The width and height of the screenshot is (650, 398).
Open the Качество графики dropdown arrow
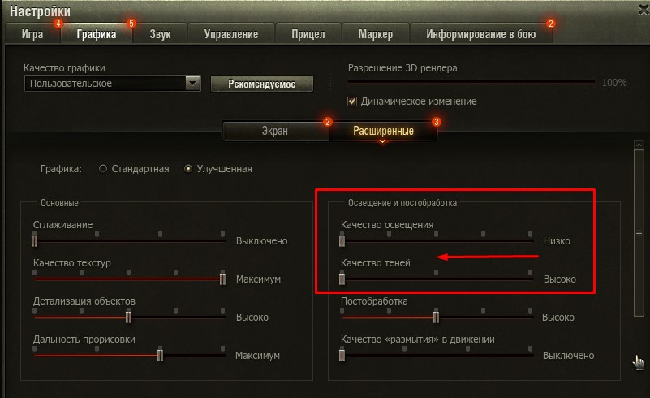point(193,84)
